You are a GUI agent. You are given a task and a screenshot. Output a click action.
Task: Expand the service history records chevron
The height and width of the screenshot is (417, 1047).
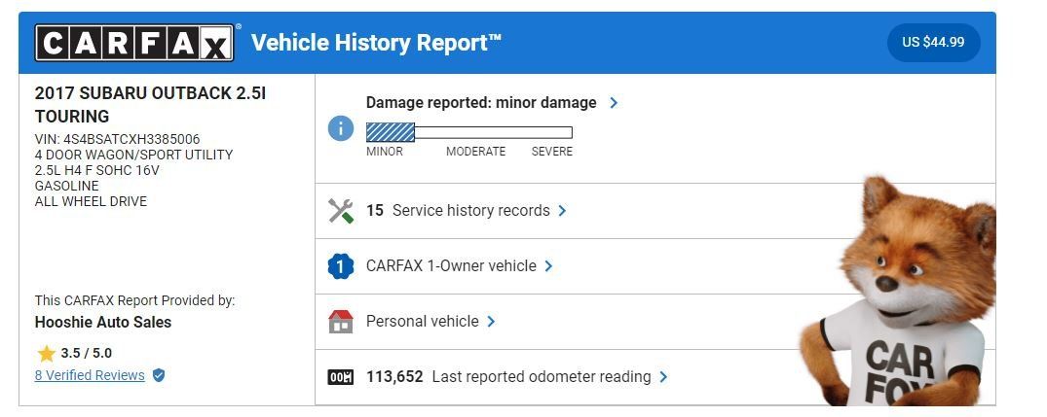click(x=562, y=211)
